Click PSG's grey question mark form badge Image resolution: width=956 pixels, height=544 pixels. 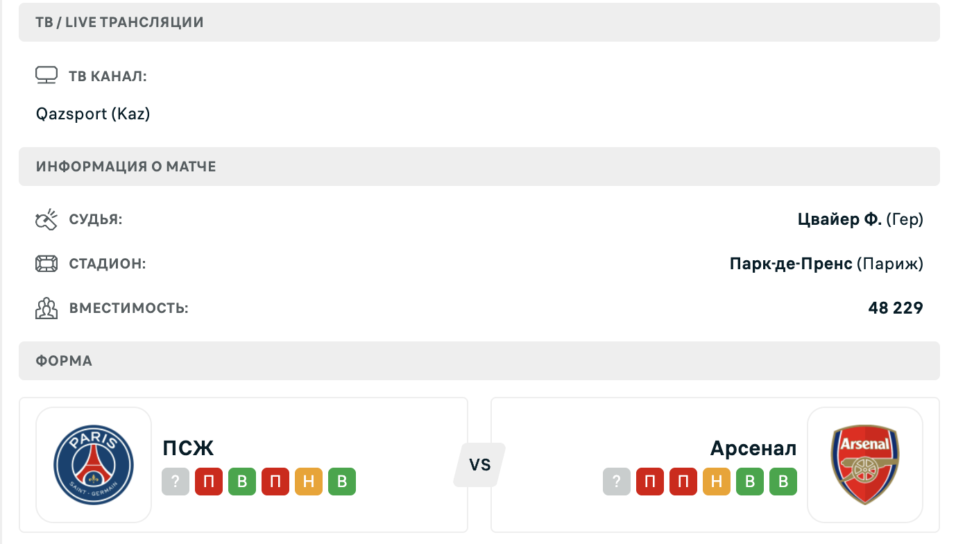point(176,482)
